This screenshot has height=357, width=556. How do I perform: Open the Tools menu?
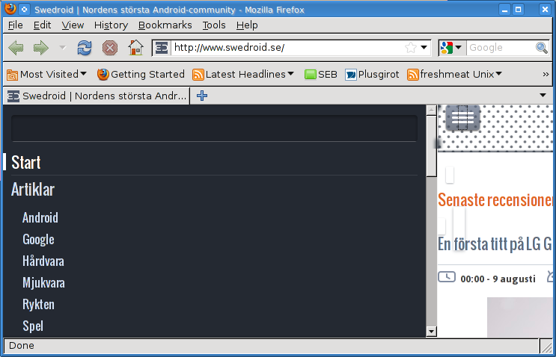pyautogui.click(x=214, y=25)
